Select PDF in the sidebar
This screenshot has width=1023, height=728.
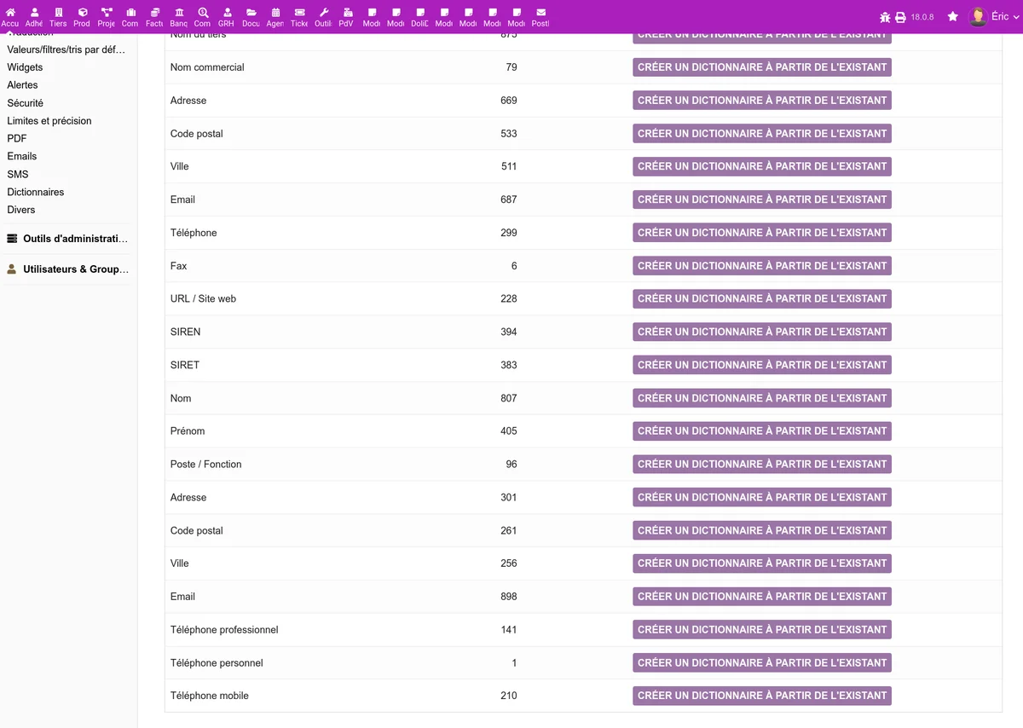click(17, 139)
